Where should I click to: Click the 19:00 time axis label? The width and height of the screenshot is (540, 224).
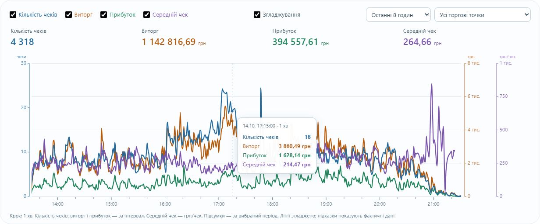pyautogui.click(x=326, y=204)
